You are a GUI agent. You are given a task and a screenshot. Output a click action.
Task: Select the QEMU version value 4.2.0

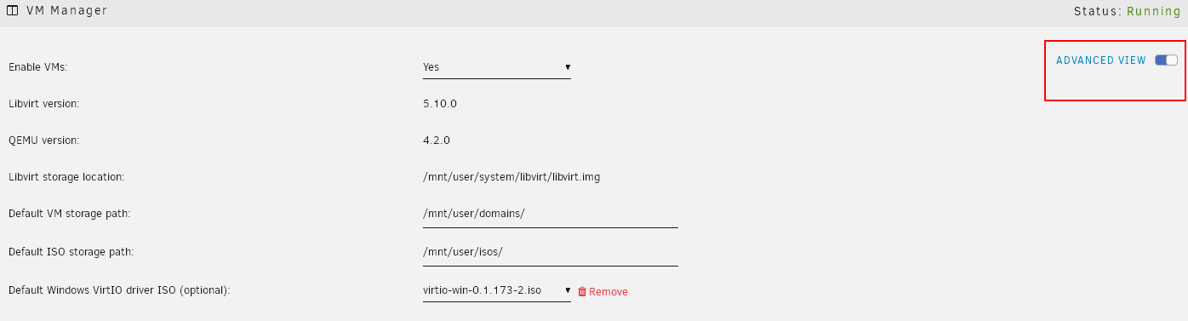coord(437,140)
